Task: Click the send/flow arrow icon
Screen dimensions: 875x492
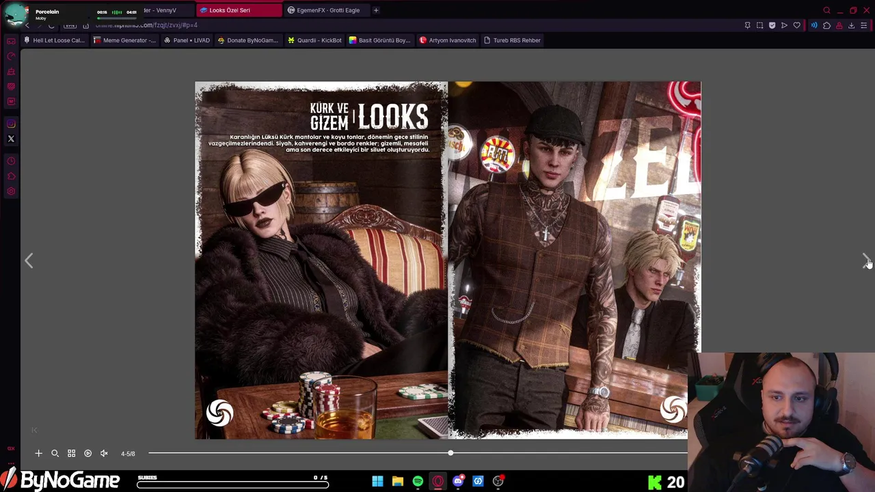Action: coord(784,25)
